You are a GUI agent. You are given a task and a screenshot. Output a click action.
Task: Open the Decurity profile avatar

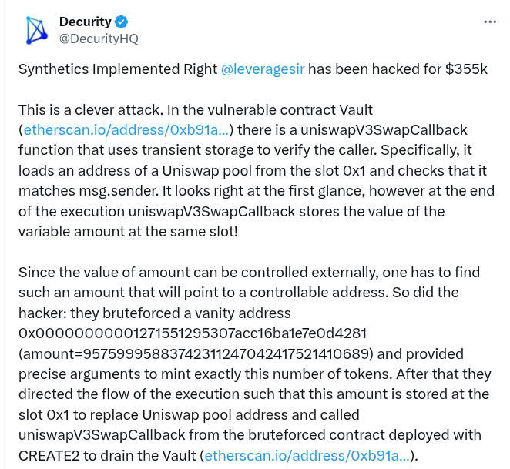click(37, 30)
